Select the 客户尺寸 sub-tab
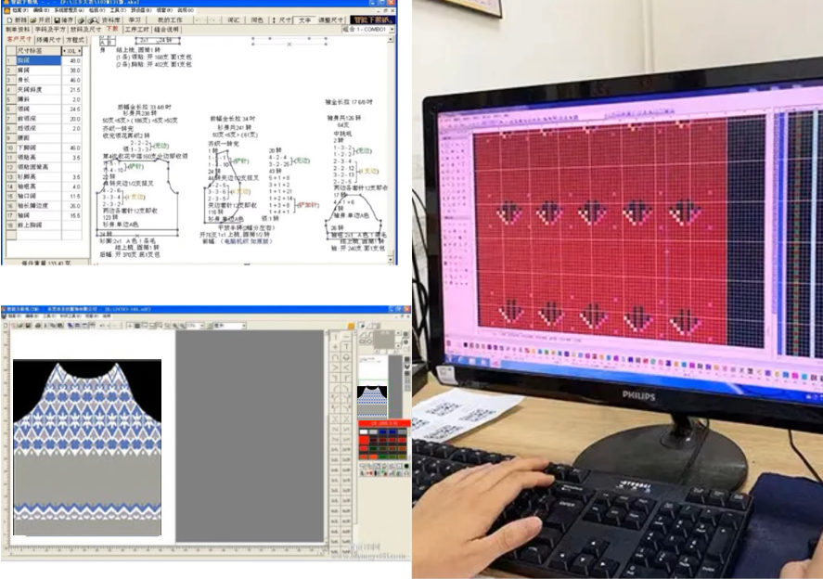 click(x=19, y=39)
